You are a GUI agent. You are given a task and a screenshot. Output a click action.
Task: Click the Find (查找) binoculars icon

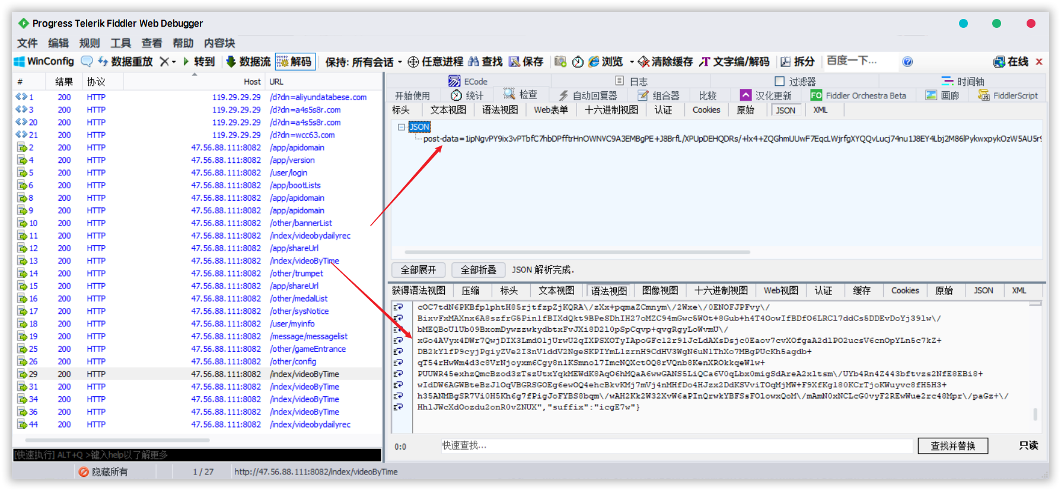(x=473, y=62)
